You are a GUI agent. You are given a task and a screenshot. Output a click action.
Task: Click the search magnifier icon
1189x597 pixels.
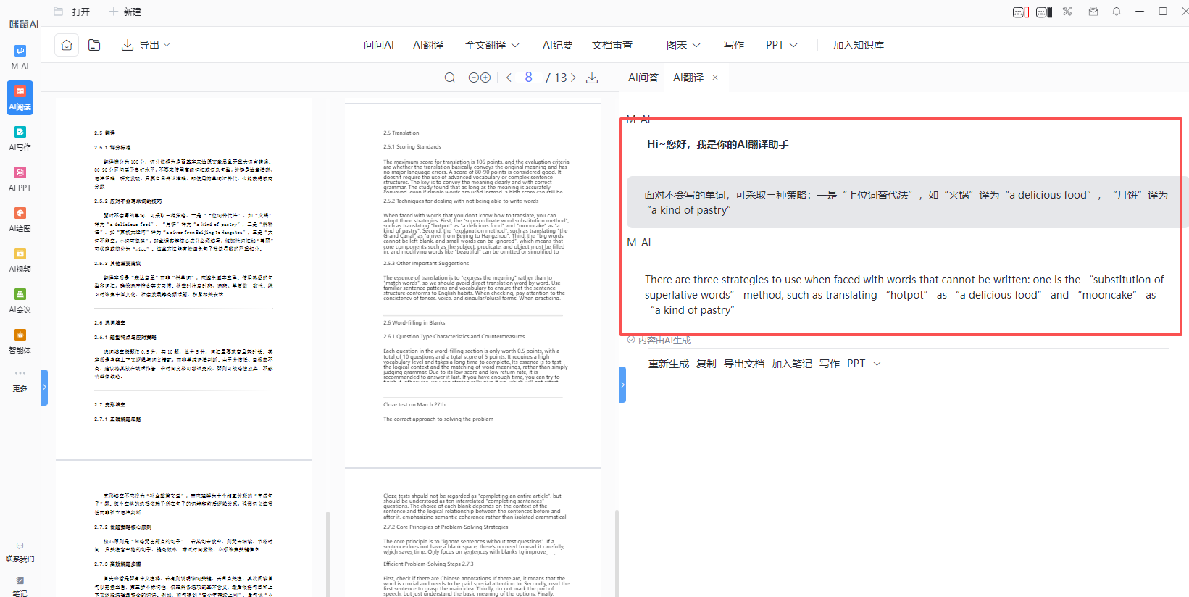pos(449,78)
